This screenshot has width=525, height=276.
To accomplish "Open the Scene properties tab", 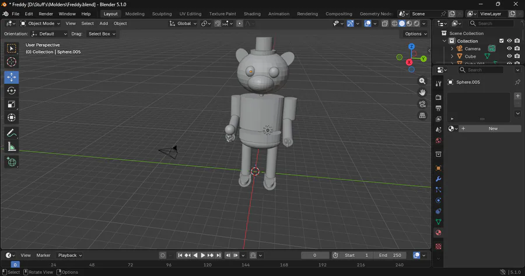I will click(438, 130).
